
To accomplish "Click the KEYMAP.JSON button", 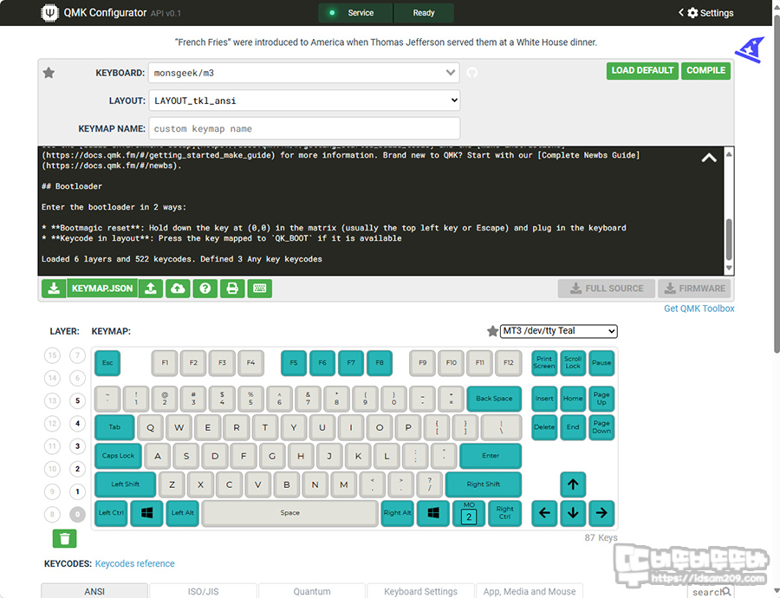I will (x=102, y=289).
